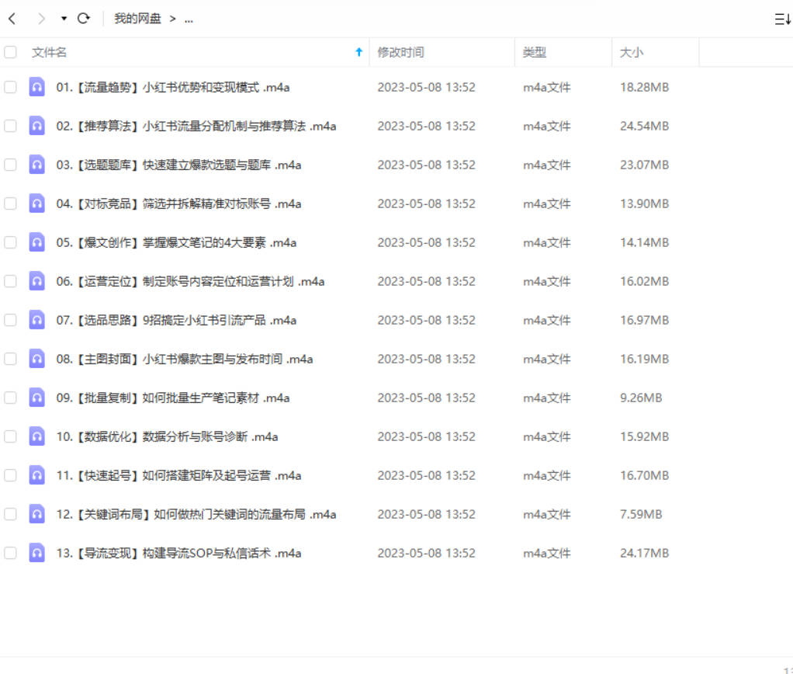793x674 pixels.
Task: Click audio icon of 03 选题题库 file
Action: tap(36, 165)
